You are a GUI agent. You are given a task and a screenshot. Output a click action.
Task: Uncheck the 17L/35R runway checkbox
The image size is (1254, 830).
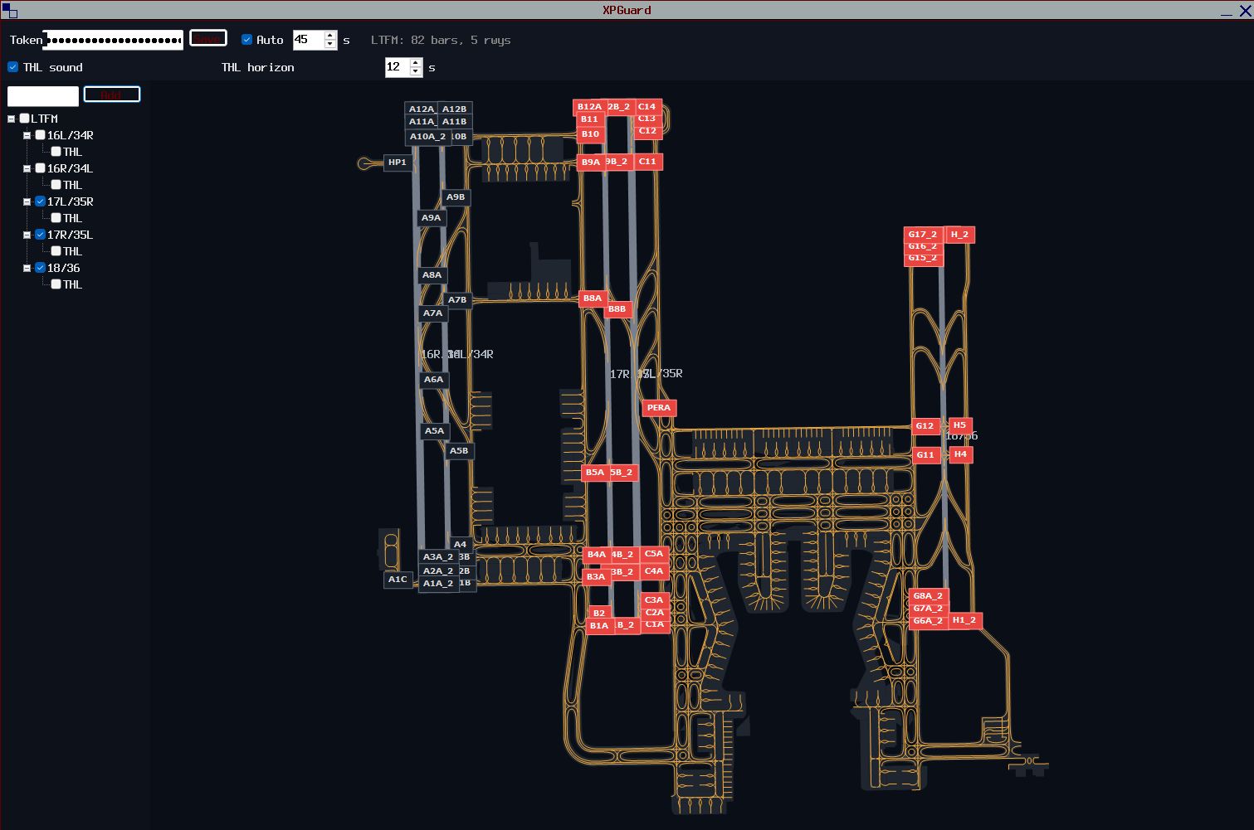click(41, 201)
